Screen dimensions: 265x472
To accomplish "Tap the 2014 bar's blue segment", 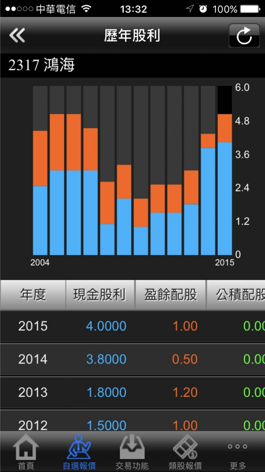I will click(208, 201).
